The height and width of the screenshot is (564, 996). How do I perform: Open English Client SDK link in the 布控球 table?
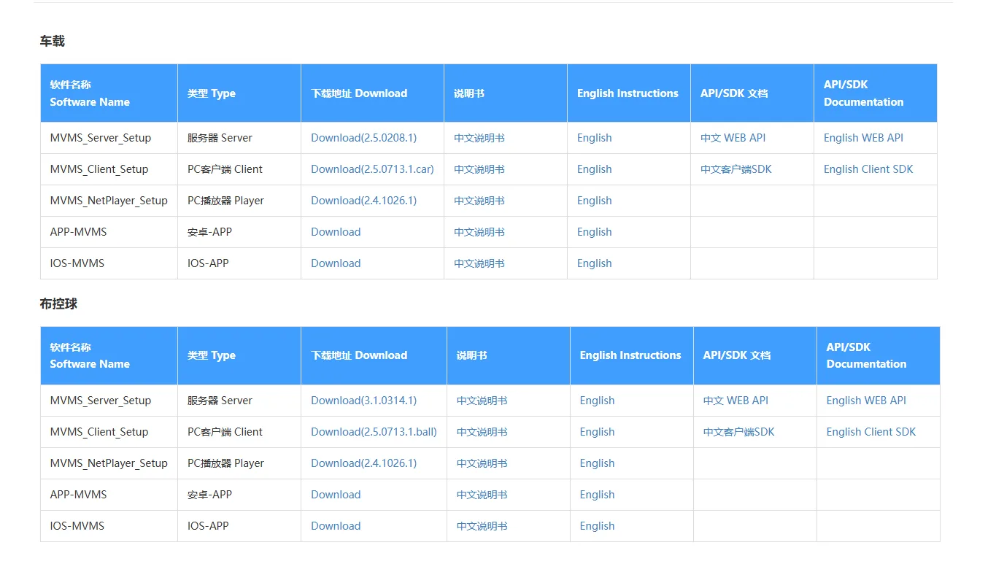click(x=871, y=432)
